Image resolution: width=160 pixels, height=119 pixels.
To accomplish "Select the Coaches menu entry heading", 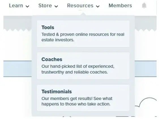I will pos(52,59).
